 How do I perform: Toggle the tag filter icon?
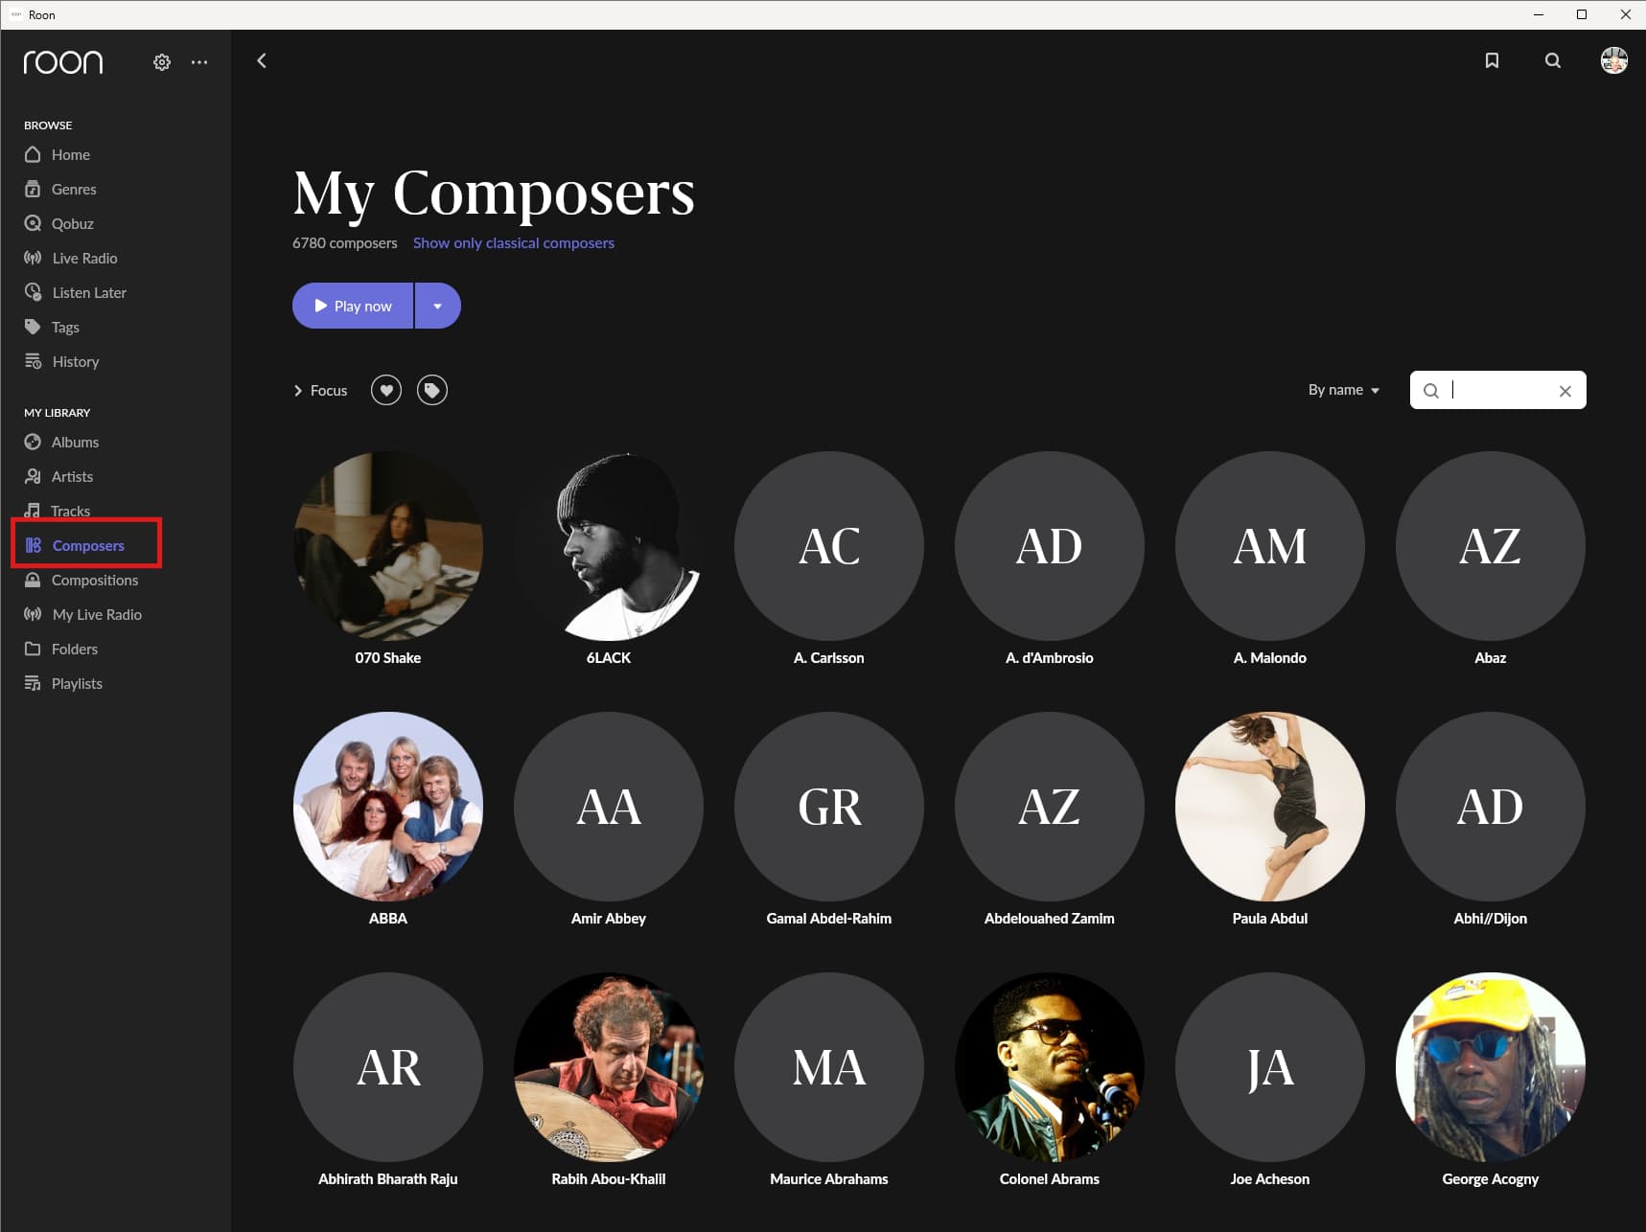pos(432,390)
